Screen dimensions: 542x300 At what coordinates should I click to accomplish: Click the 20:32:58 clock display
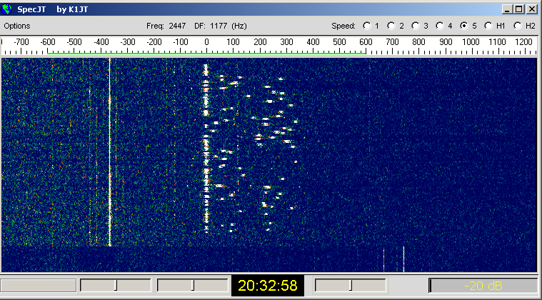coord(268,286)
